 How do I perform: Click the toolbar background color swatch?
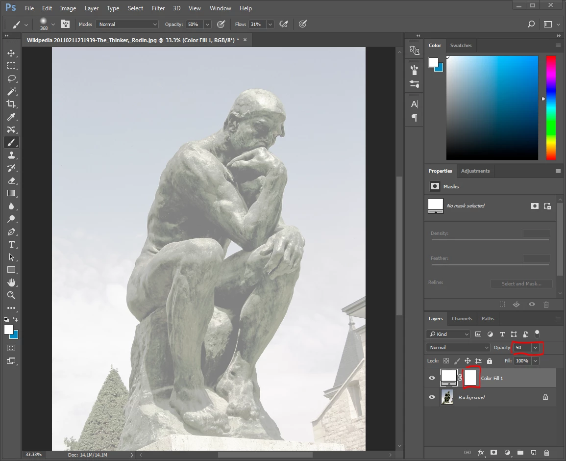pyautogui.click(x=15, y=335)
